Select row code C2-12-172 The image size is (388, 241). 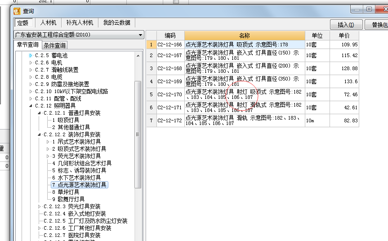click(170, 120)
